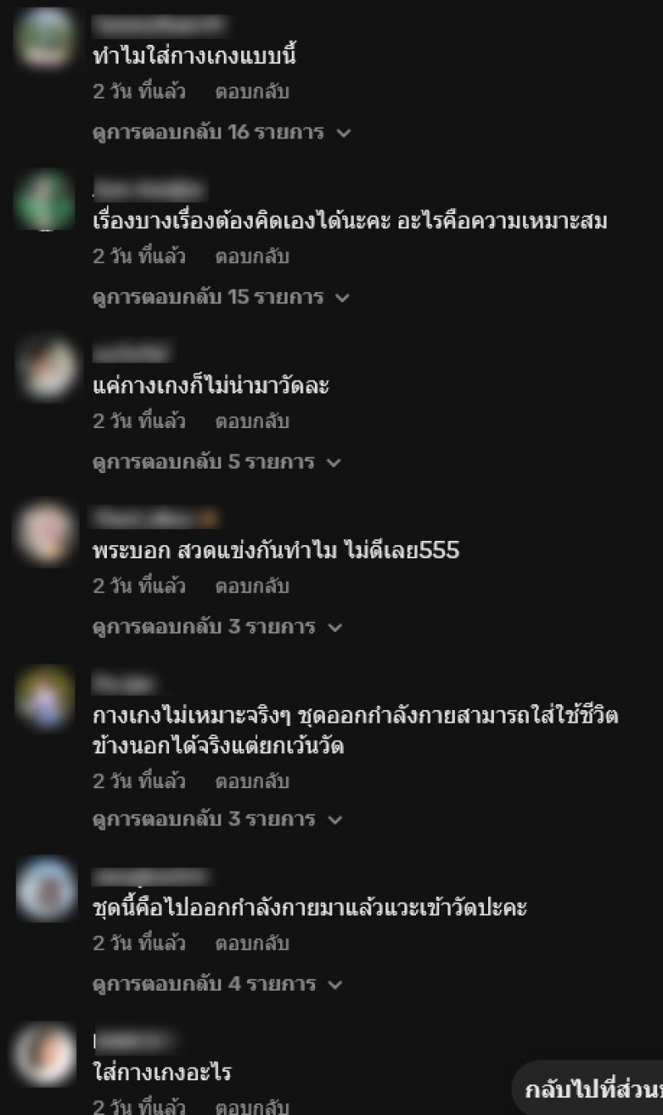Expand the 16 replies chevron

pos(344,133)
